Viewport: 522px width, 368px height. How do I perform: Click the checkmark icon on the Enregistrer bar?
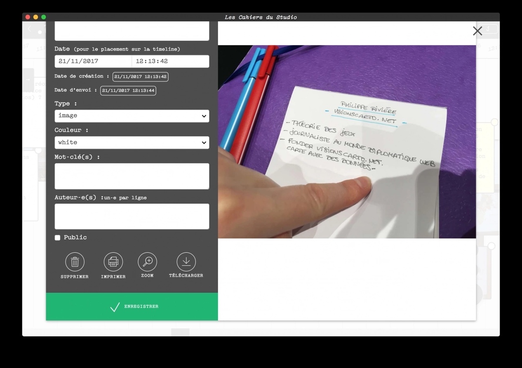pos(115,307)
